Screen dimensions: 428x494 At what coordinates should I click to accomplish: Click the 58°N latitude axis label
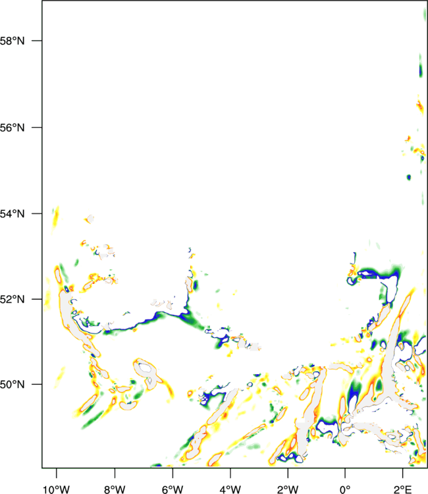click(12, 41)
